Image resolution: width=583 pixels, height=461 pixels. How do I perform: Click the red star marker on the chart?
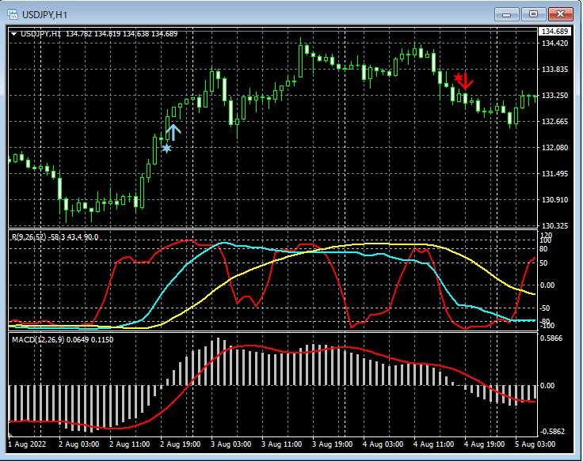[x=457, y=77]
